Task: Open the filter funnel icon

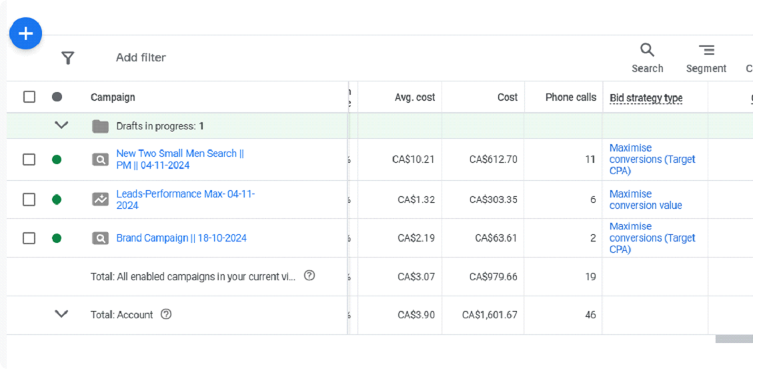Action: click(x=67, y=58)
